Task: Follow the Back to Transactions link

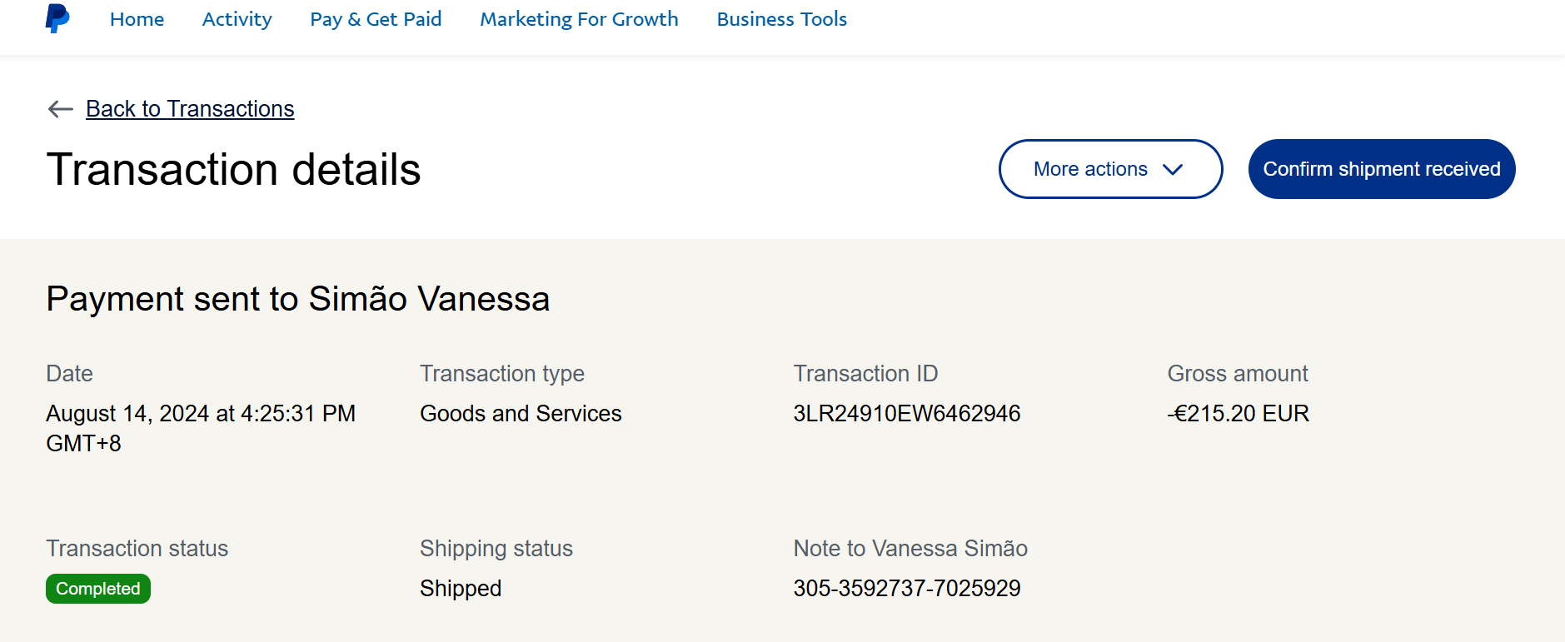Action: 190,109
